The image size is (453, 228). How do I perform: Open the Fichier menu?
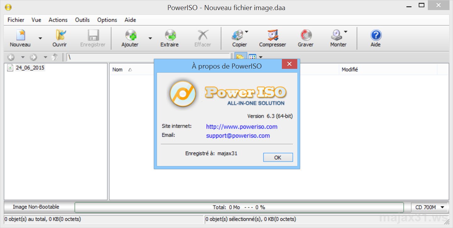tap(16, 20)
